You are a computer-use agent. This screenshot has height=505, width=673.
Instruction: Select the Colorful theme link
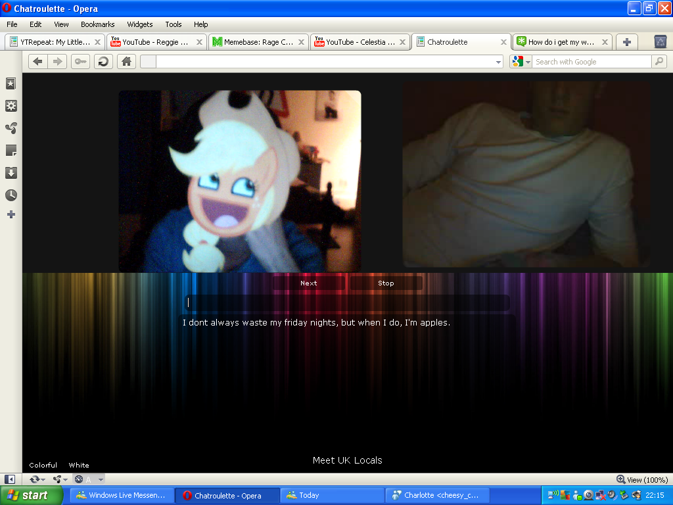[x=43, y=465]
